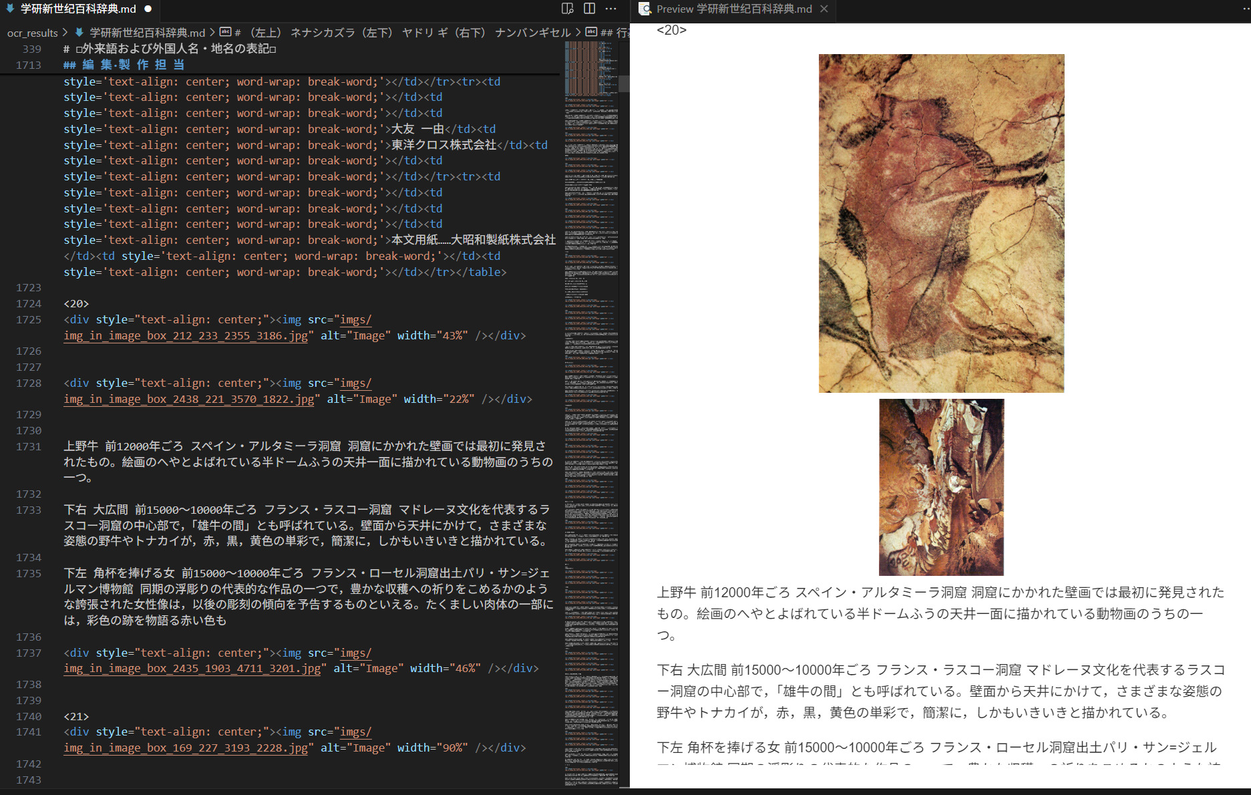Select the 学研新世纪百科辞典.md editor tab

point(78,9)
